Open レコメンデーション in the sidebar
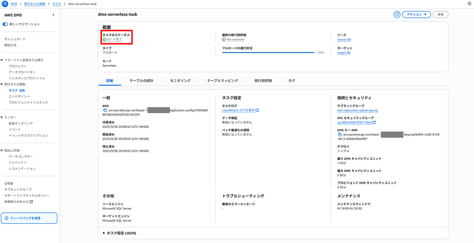Image resolution: width=474 pixels, height=243 pixels. click(22, 168)
